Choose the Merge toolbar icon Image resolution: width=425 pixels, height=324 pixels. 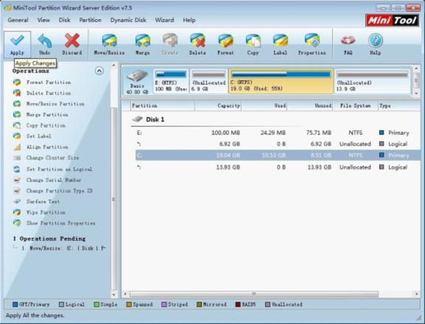click(143, 45)
